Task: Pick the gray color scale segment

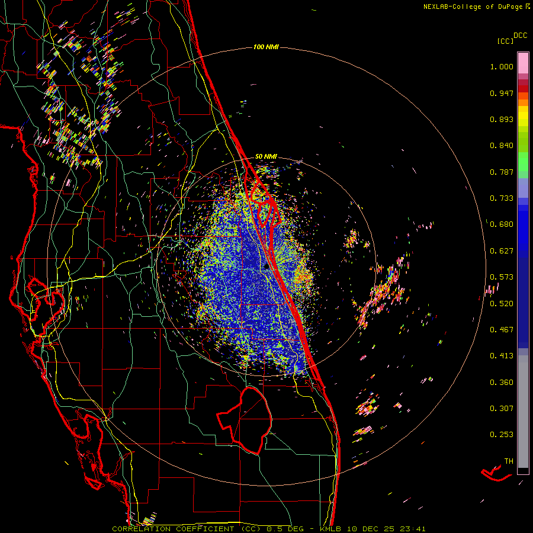Action: click(x=523, y=412)
